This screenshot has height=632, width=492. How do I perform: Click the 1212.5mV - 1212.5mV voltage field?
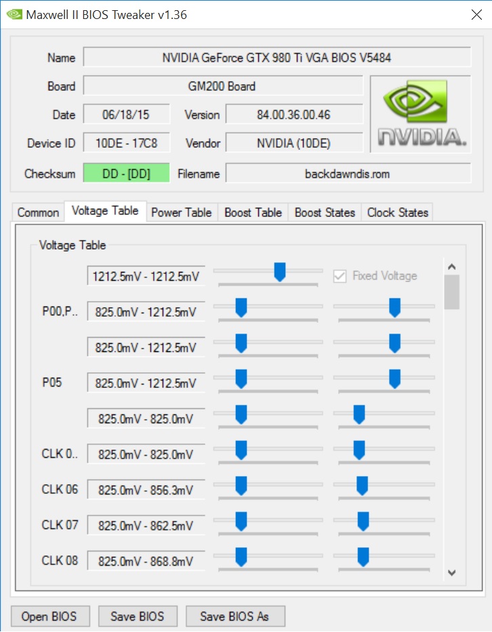(x=146, y=276)
